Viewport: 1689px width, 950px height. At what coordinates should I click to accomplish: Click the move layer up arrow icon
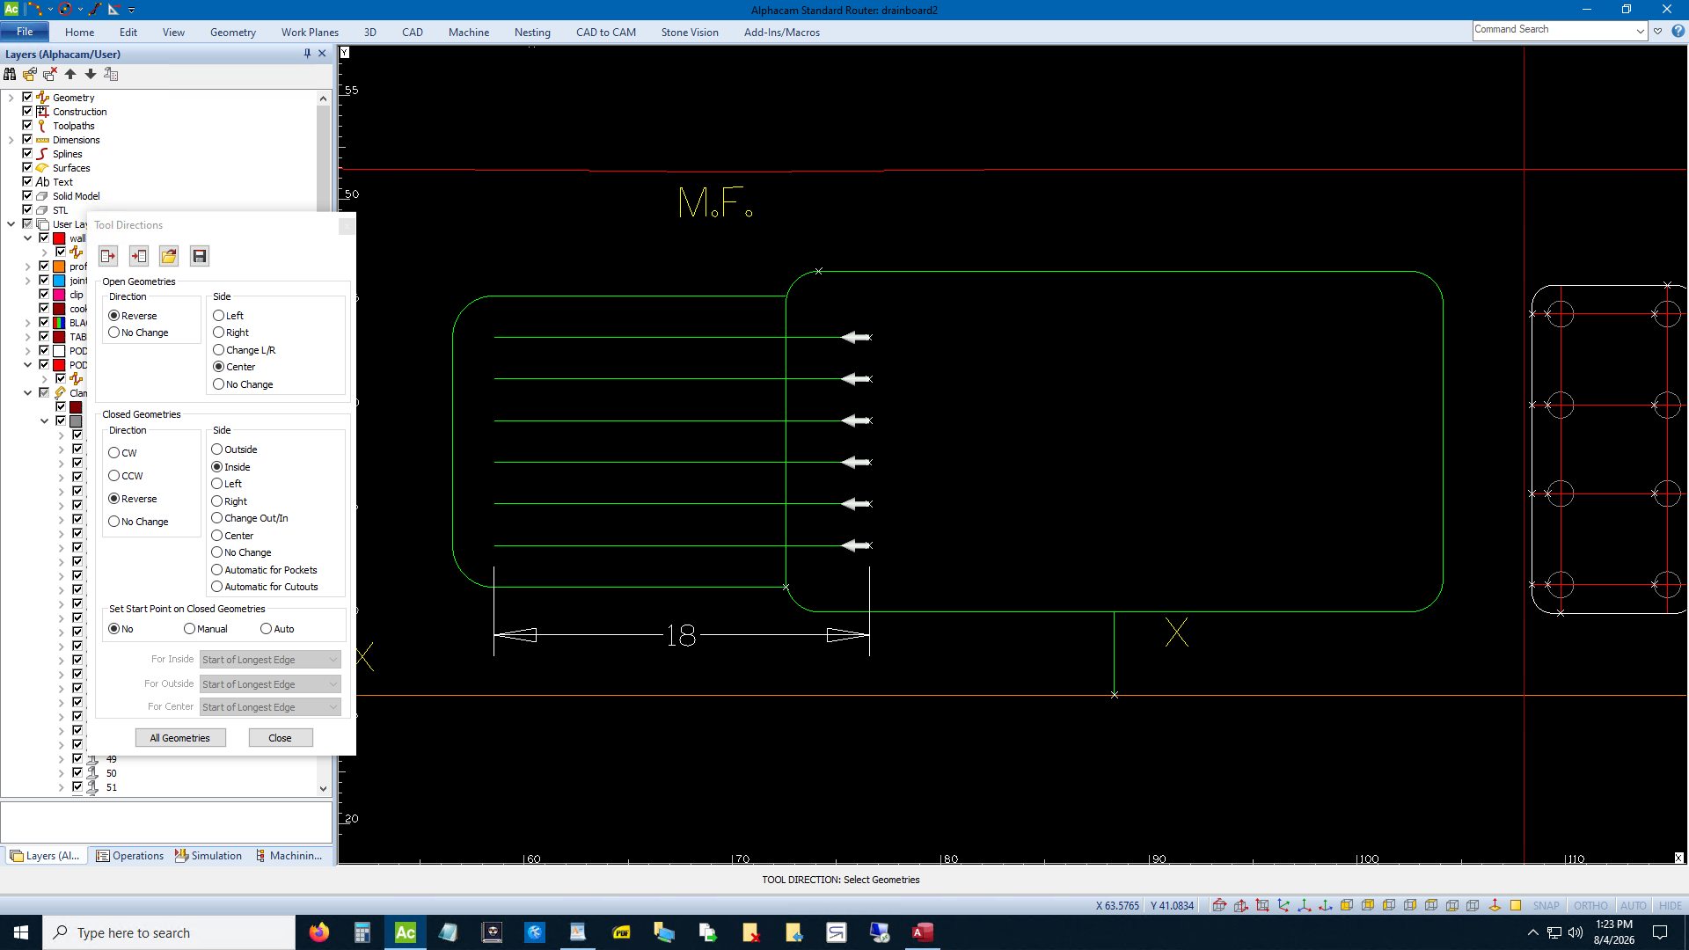pos(70,75)
